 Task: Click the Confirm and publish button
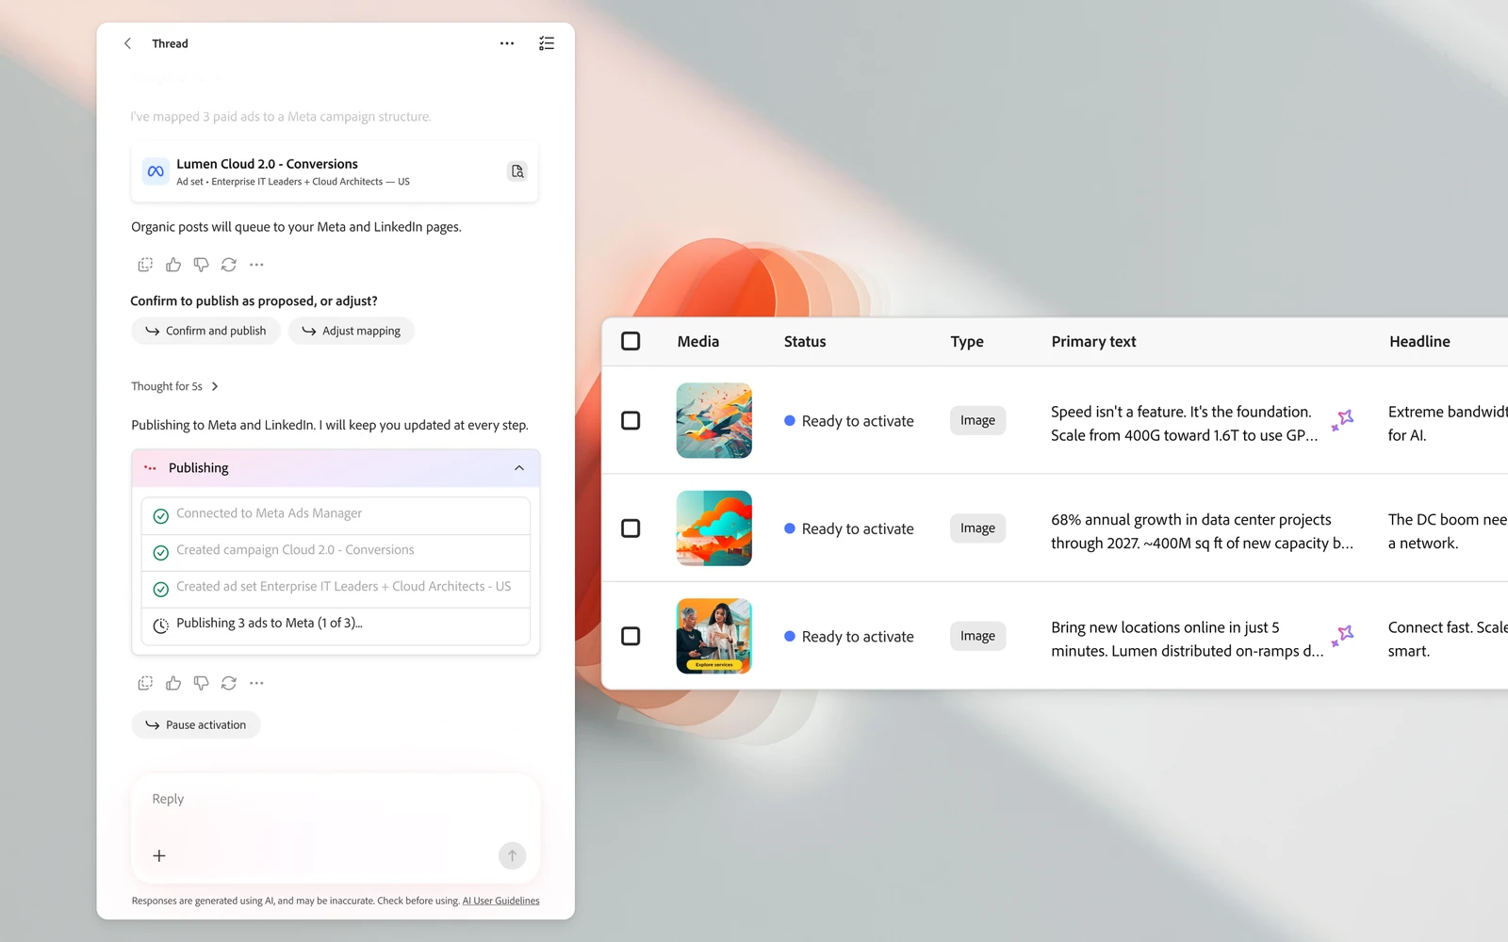coord(205,331)
